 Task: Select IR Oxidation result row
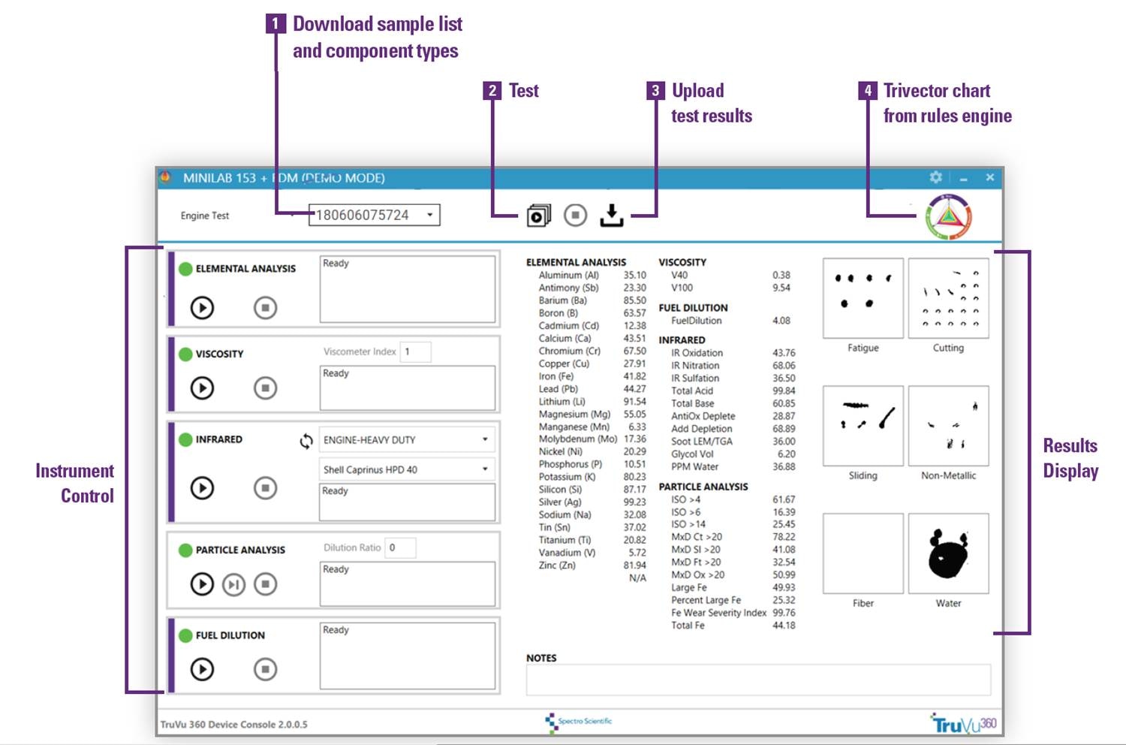click(x=733, y=353)
